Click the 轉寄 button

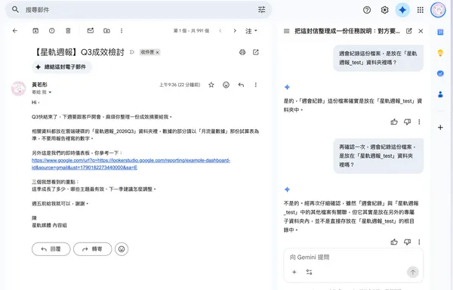(x=92, y=249)
